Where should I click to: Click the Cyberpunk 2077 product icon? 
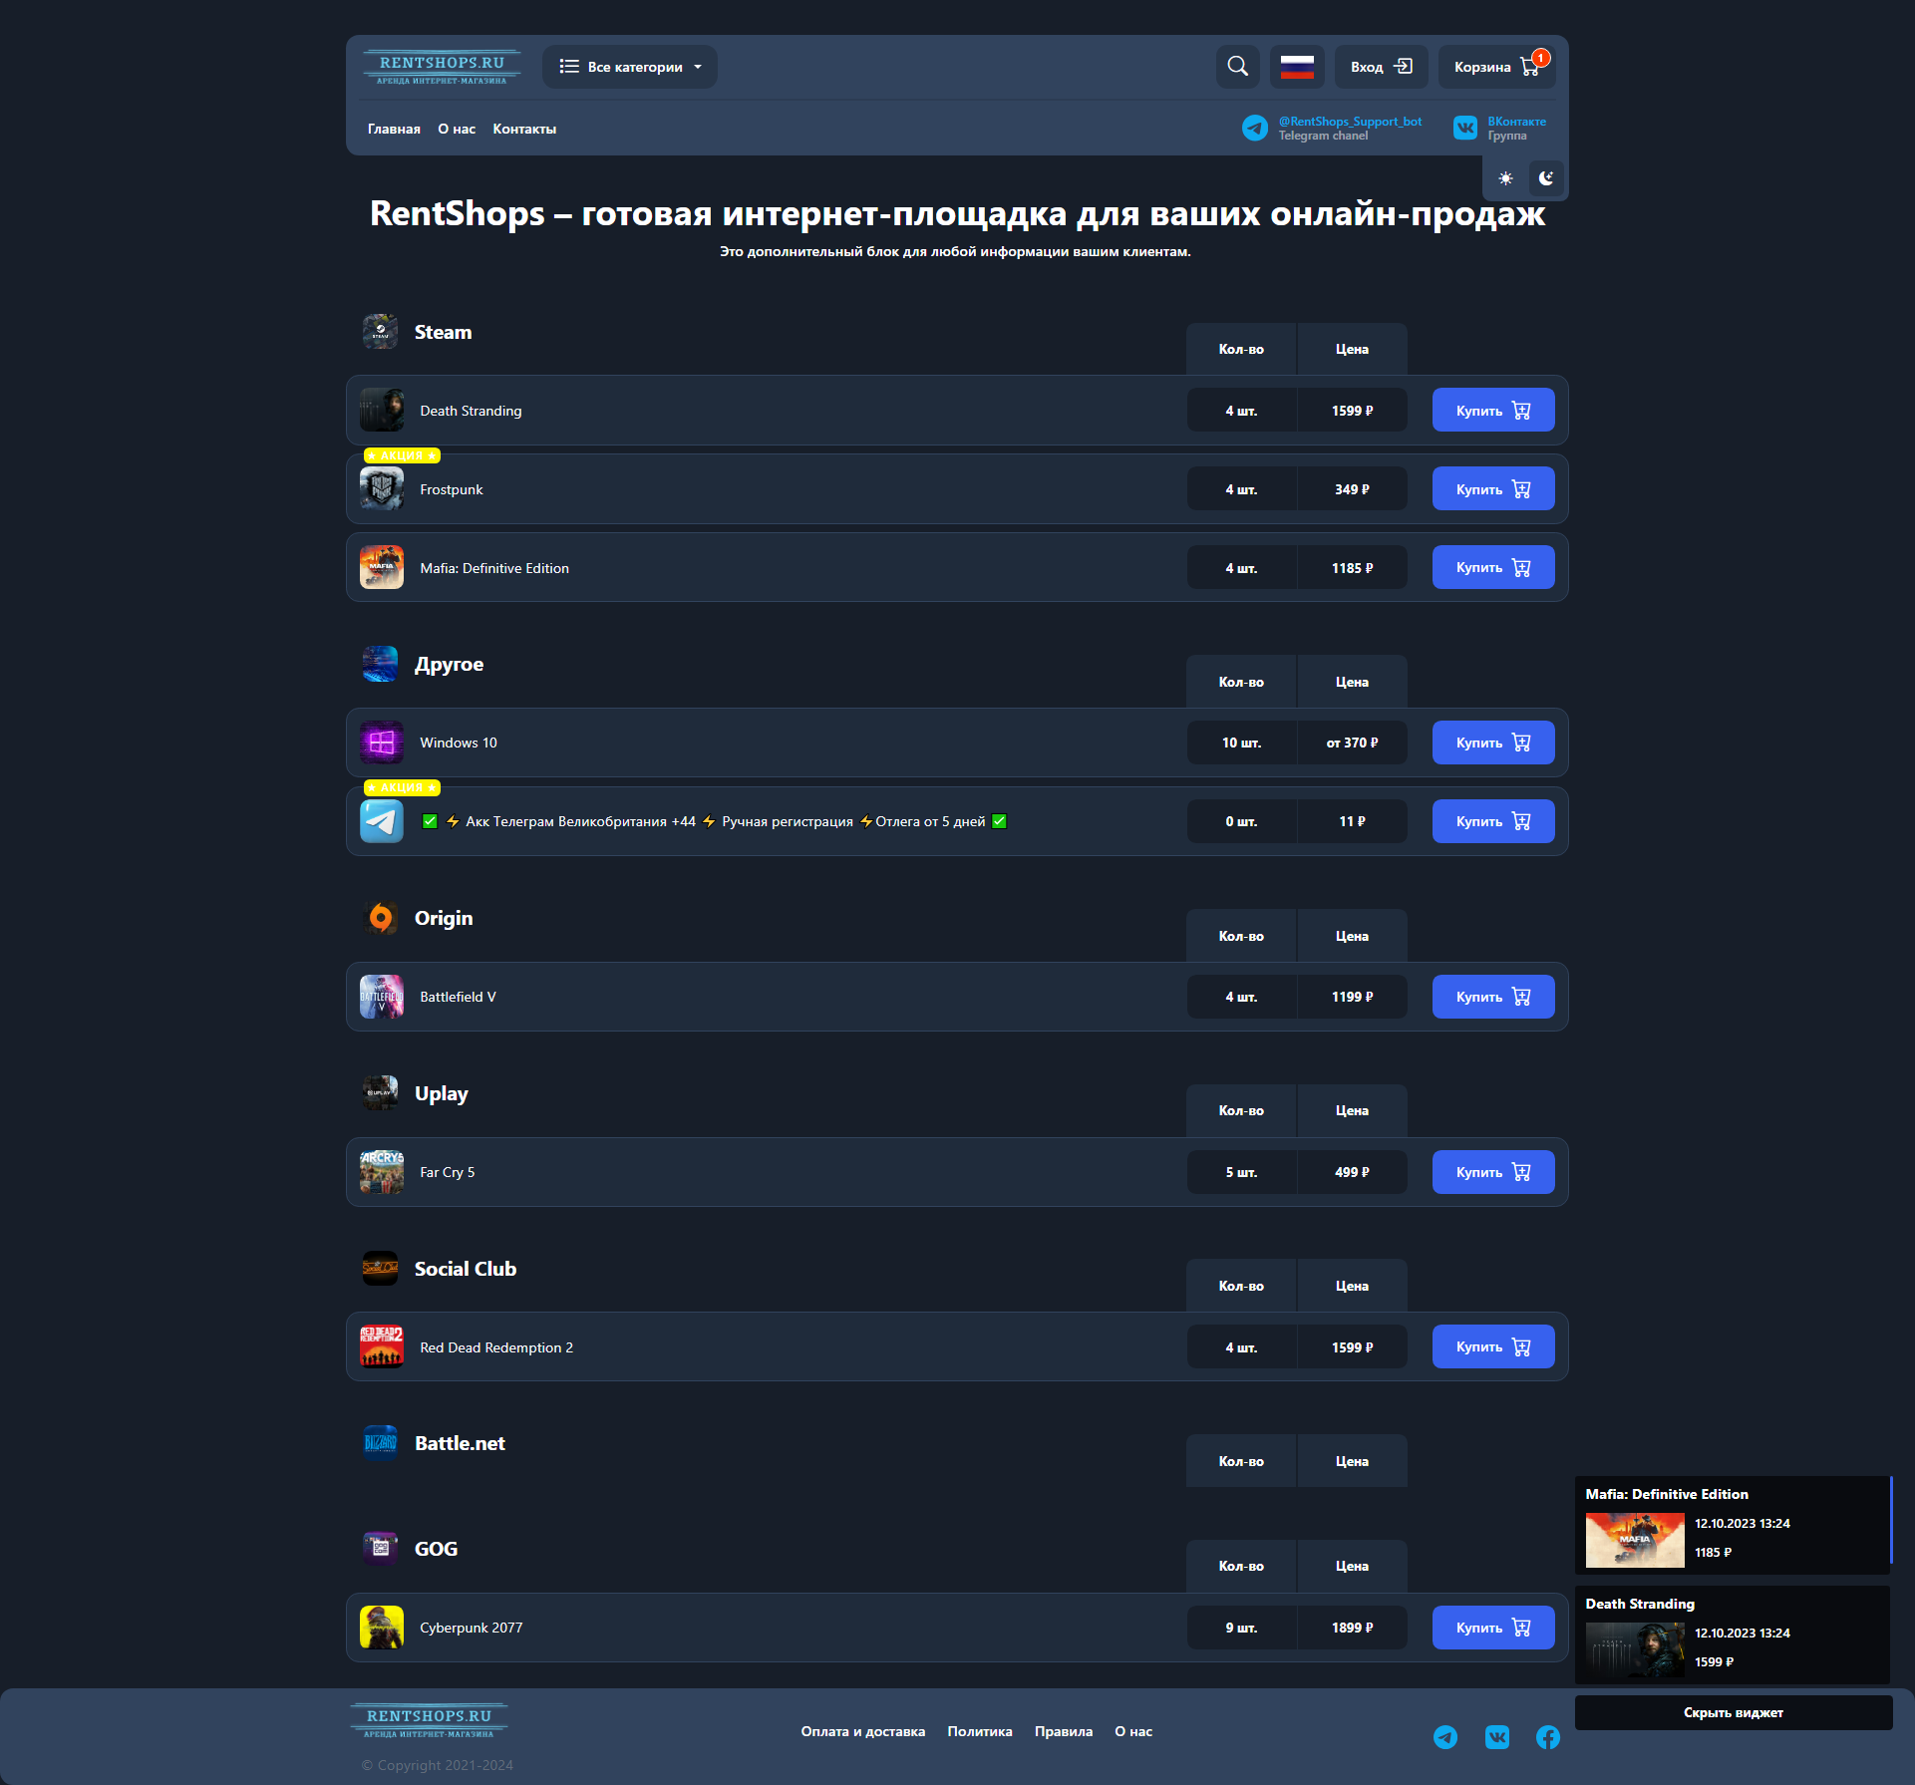click(x=382, y=1628)
